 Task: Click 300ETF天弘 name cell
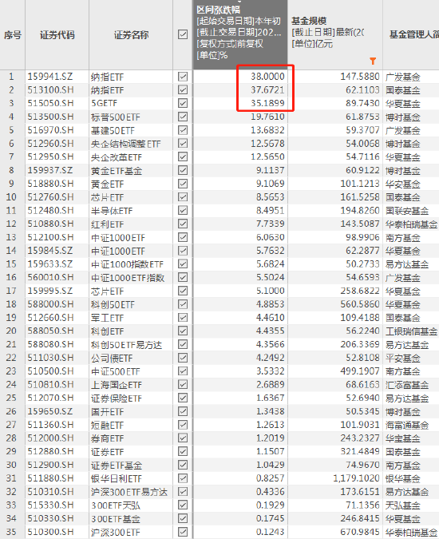[116, 505]
